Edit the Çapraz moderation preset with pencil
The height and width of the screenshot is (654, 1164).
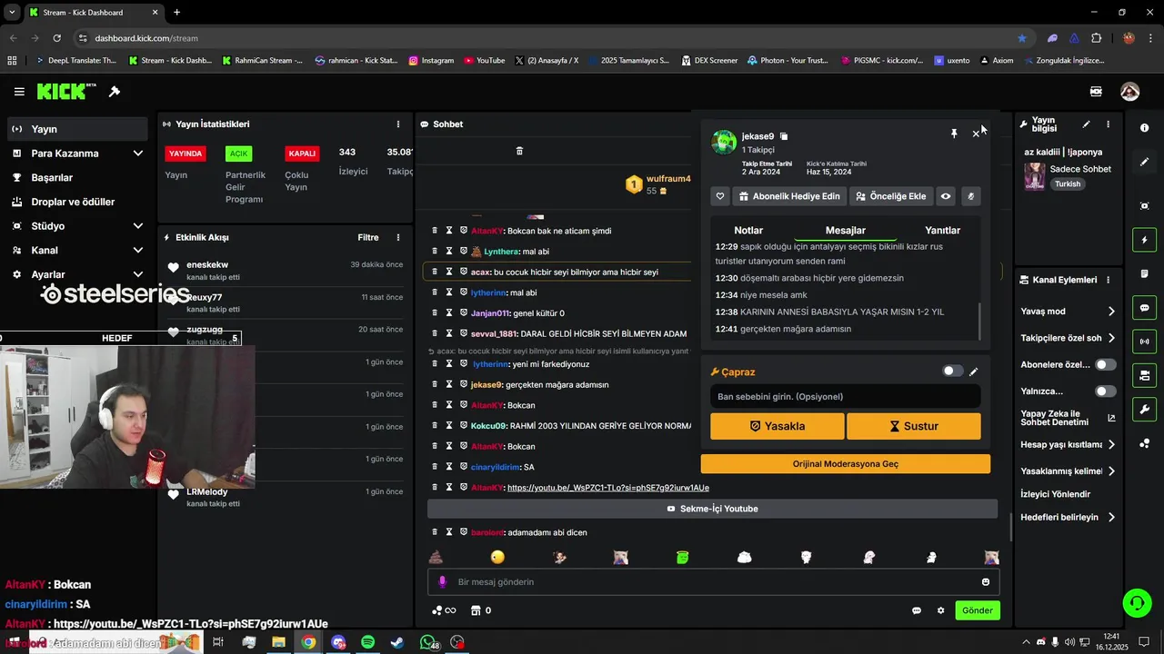click(974, 372)
